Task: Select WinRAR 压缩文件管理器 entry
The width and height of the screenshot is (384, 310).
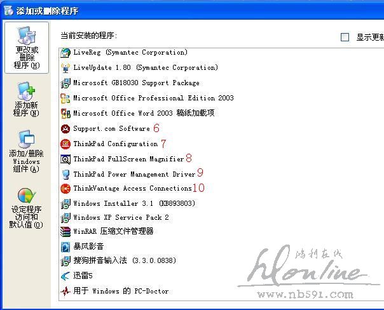Action: pyautogui.click(x=113, y=231)
